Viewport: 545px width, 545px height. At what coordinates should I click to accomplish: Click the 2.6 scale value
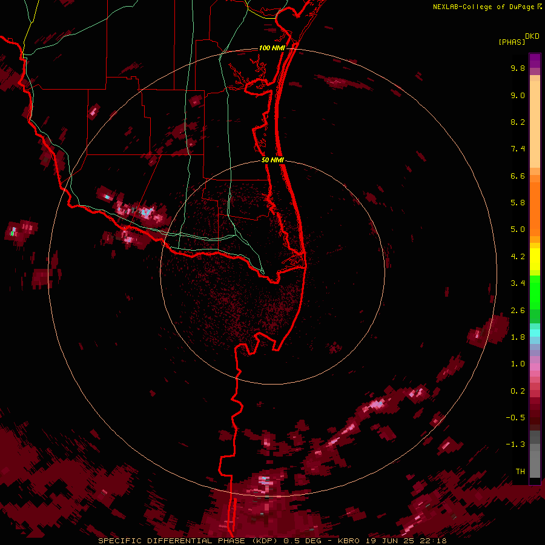518,311
